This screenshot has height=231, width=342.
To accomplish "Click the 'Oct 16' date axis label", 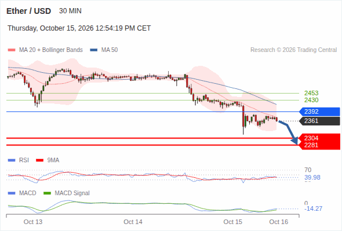I will pyautogui.click(x=279, y=222).
